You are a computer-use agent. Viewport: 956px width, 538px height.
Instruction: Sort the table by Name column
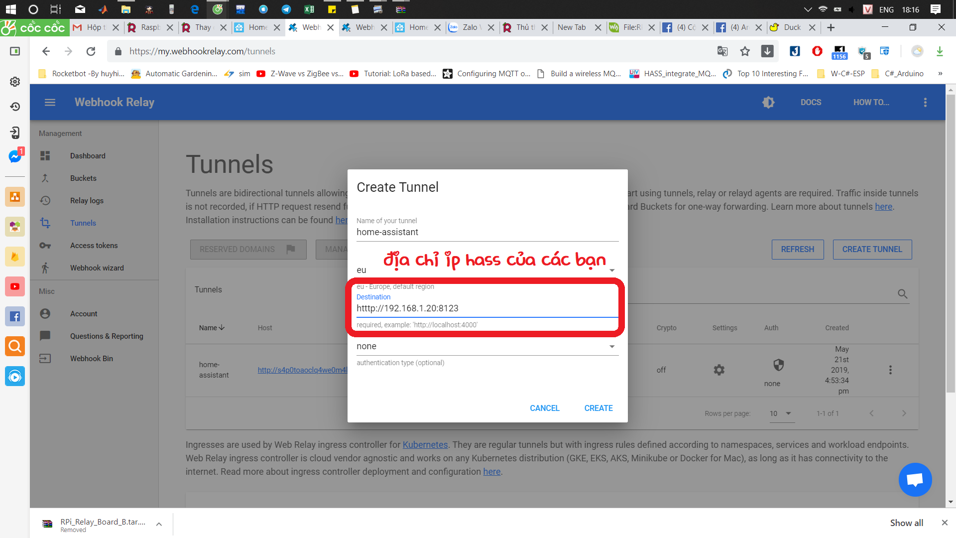pyautogui.click(x=212, y=328)
